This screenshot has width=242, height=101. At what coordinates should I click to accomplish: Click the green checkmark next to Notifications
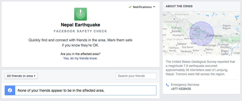pyautogui.click(x=130, y=7)
